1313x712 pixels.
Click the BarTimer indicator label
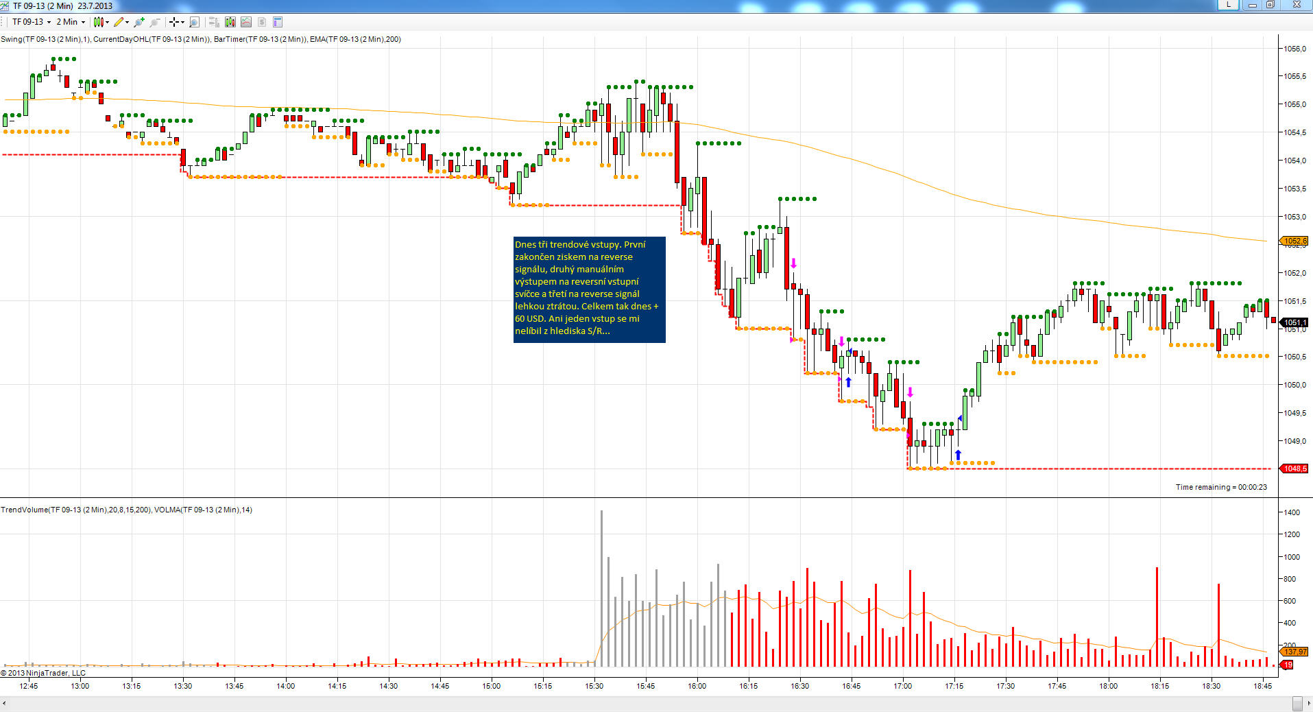click(x=260, y=39)
